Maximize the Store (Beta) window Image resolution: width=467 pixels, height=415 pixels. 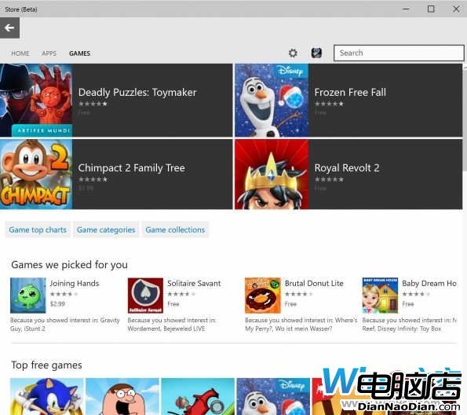[431, 9]
